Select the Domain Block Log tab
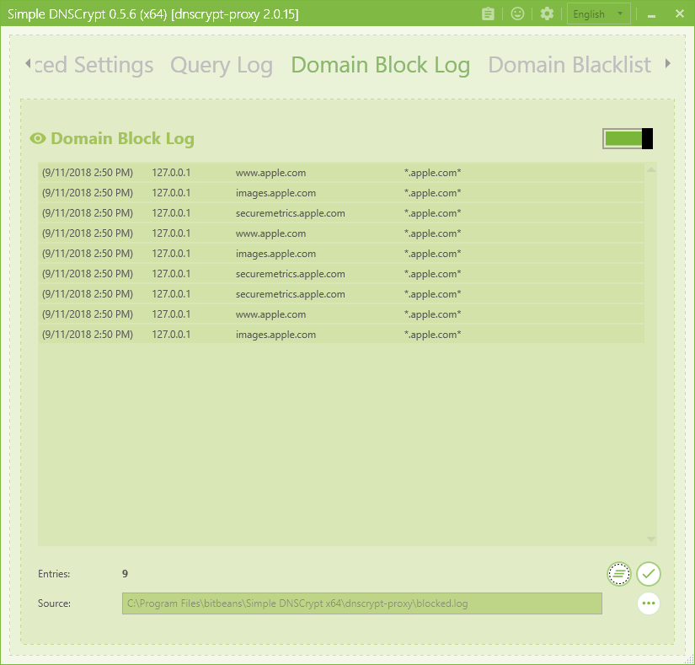The image size is (695, 665). 380,65
